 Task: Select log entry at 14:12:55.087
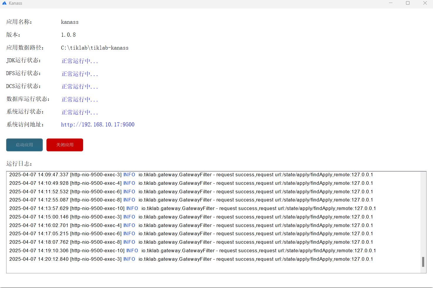(191, 200)
